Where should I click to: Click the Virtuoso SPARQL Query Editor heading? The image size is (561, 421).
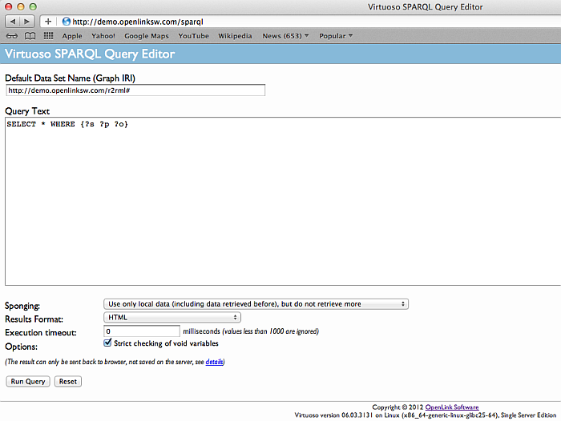click(90, 54)
